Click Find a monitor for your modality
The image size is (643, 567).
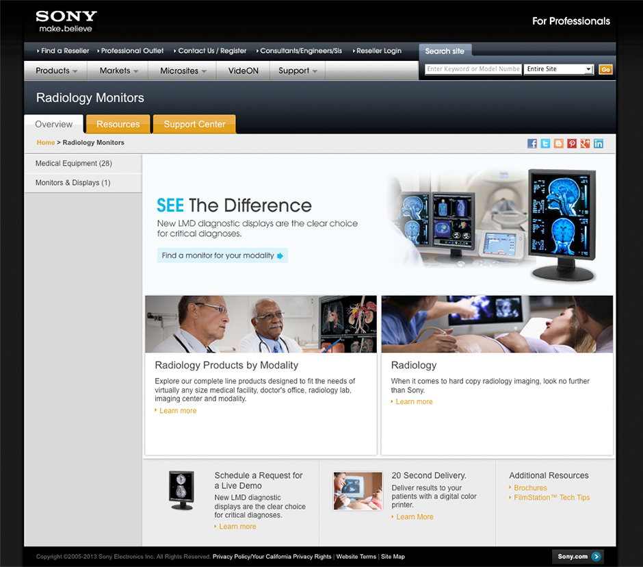tap(222, 255)
